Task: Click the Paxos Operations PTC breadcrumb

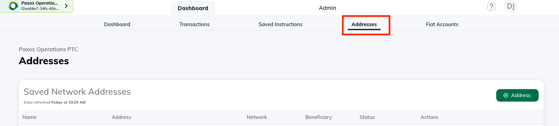Action: point(48,49)
